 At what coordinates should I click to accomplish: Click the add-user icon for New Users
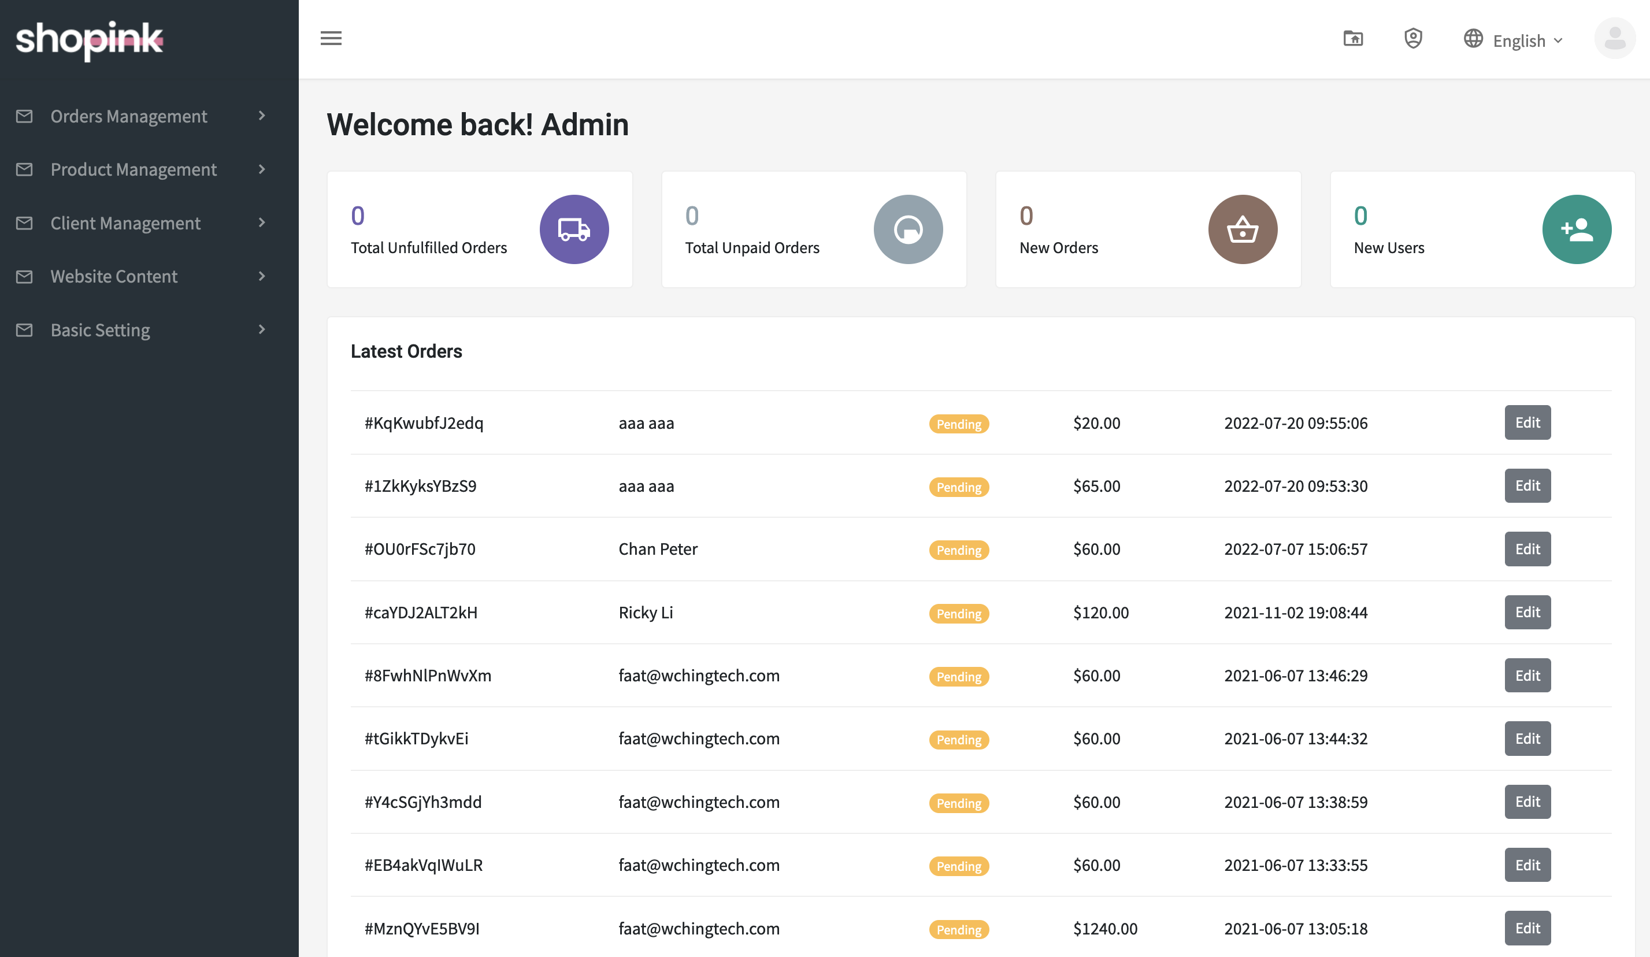tap(1577, 230)
